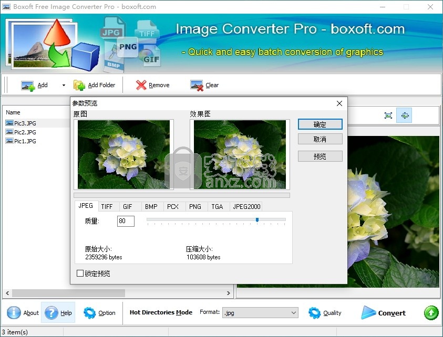Click the Hot Directories Mode button
443x337 pixels.
click(x=161, y=312)
